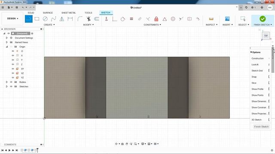The height and width of the screenshot is (154, 275).
Task: Open the DESIGN workspace dropdown
Action: pyautogui.click(x=12, y=18)
